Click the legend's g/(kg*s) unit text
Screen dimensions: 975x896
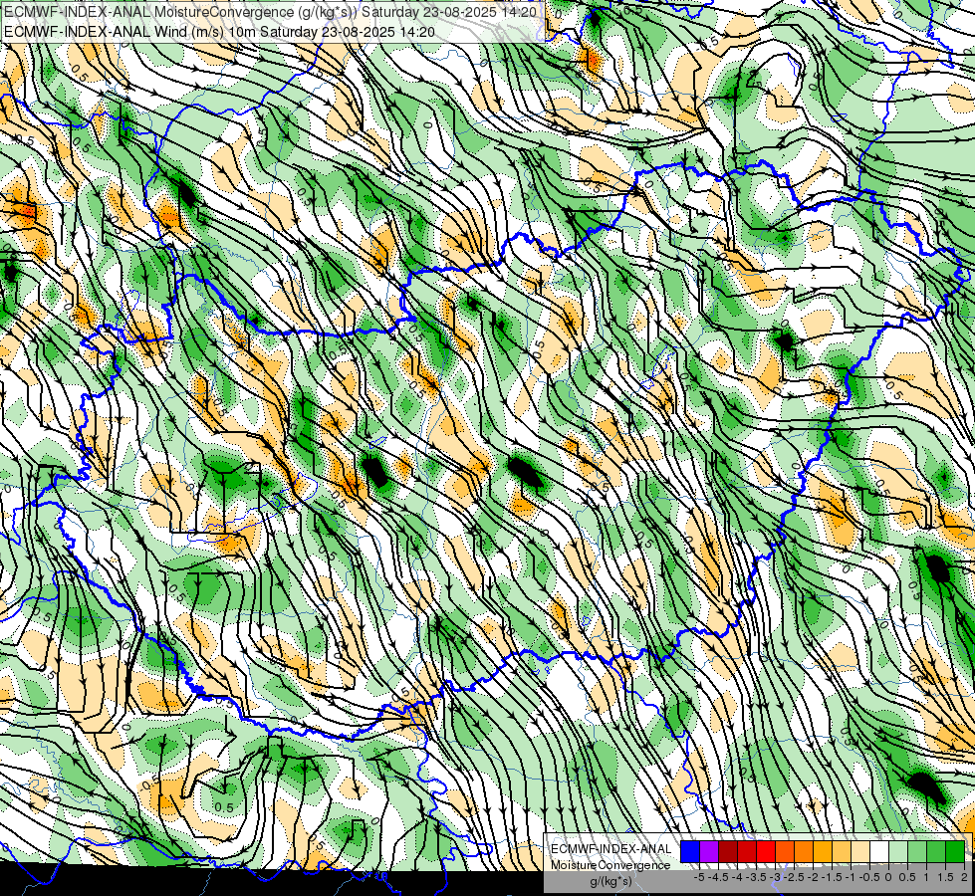tap(610, 882)
